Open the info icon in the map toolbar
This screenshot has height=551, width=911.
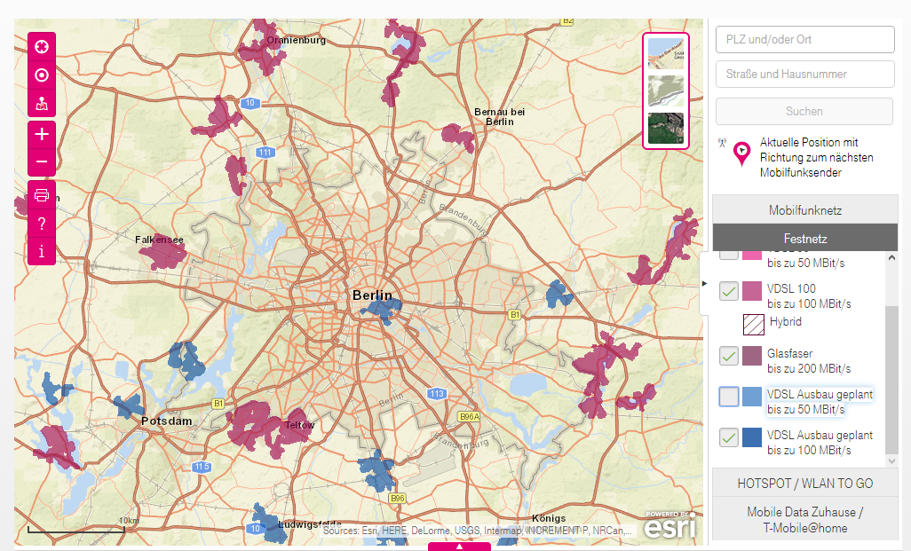(x=42, y=251)
